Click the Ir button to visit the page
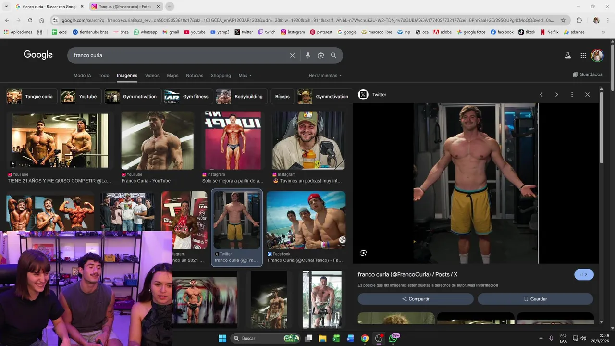 [x=584, y=275]
